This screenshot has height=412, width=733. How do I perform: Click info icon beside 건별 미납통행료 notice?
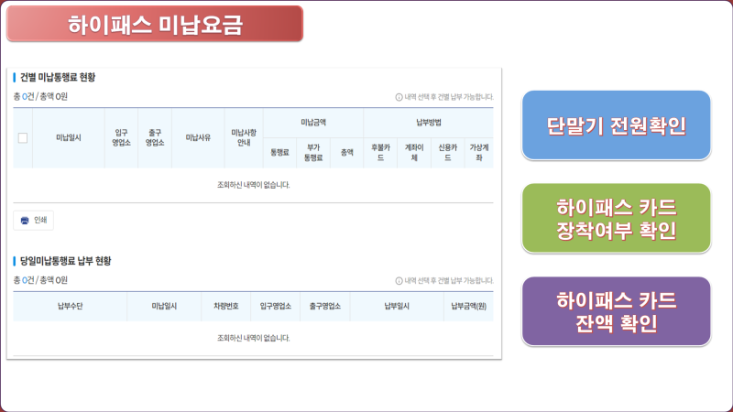pyautogui.click(x=399, y=97)
